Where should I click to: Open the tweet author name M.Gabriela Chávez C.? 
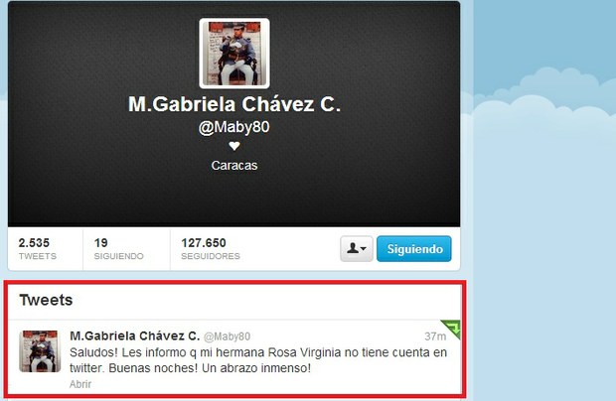click(x=135, y=335)
